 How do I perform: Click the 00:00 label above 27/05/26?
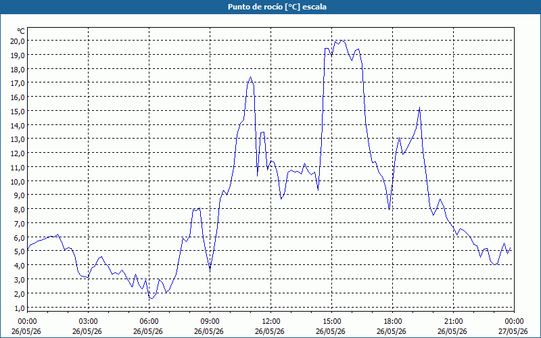point(514,322)
